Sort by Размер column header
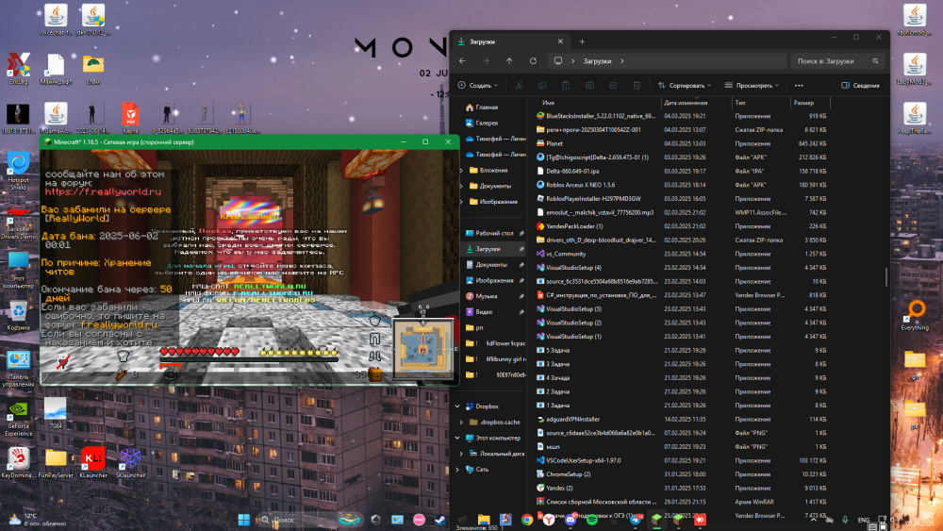The height and width of the screenshot is (531, 943). [x=809, y=103]
